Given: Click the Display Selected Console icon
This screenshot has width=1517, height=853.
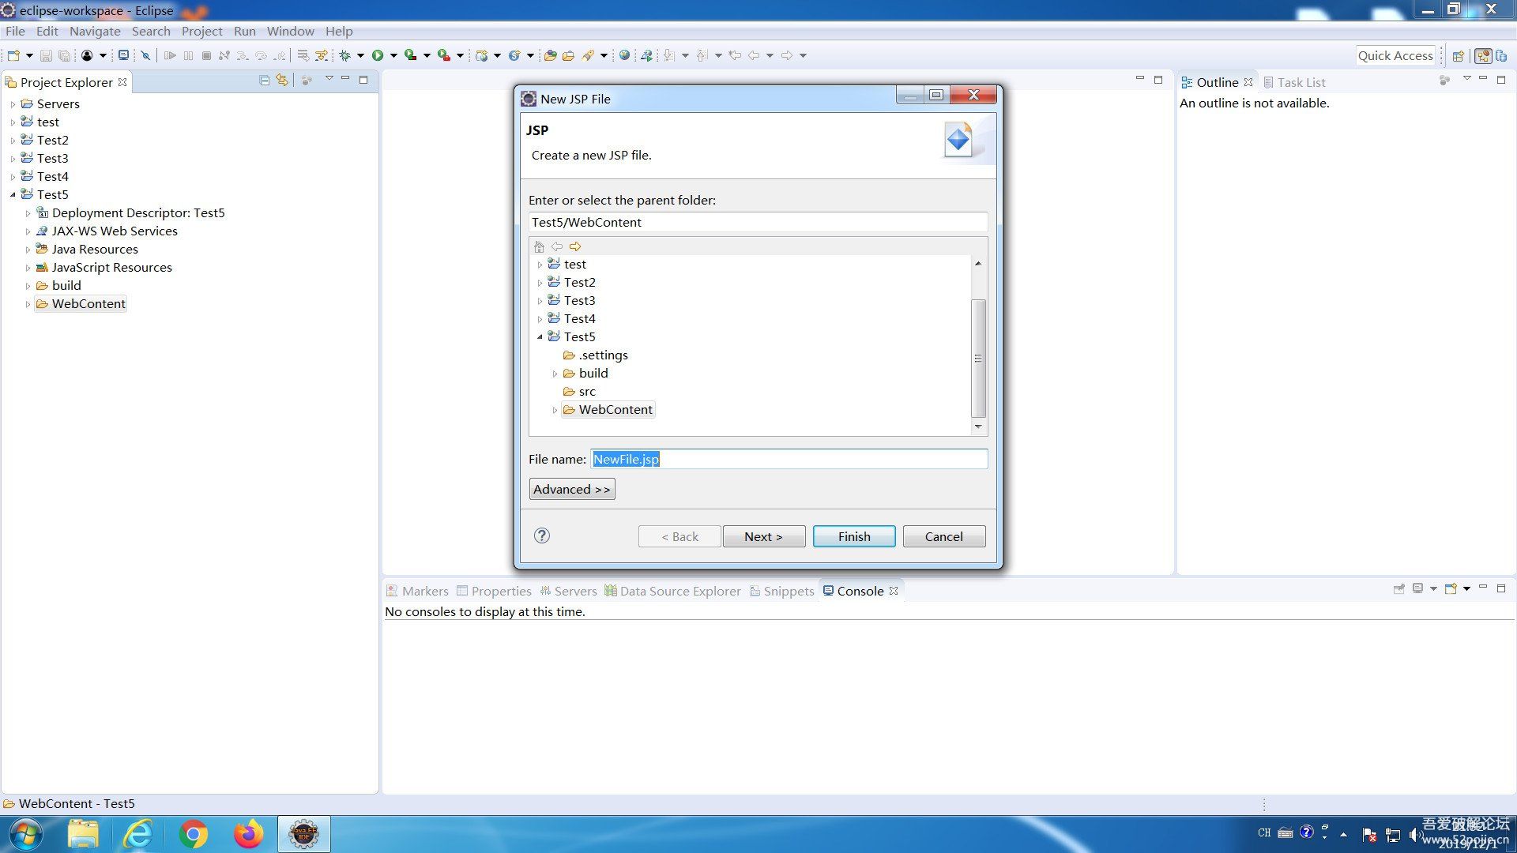Looking at the screenshot, I should click(1418, 589).
